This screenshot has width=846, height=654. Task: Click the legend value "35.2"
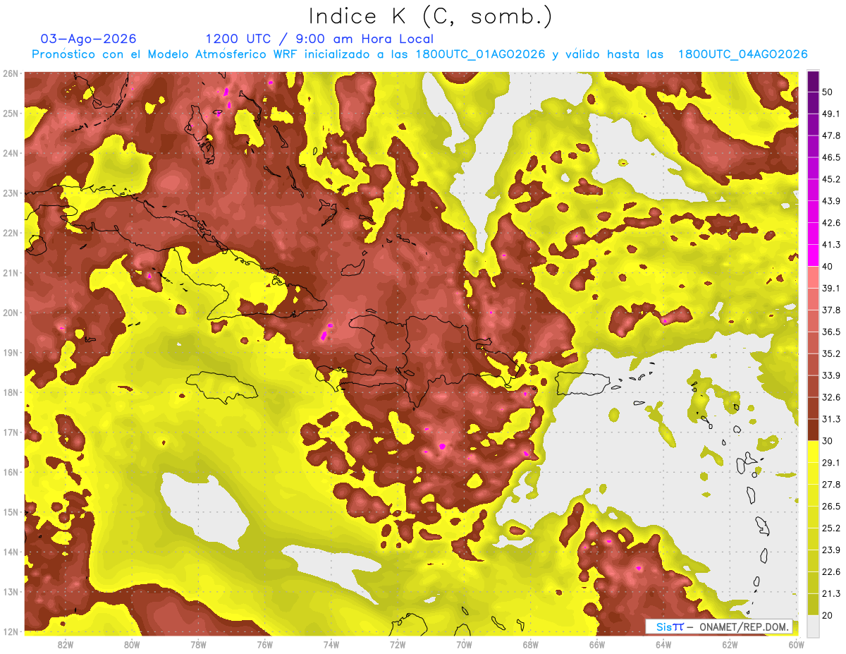point(830,353)
